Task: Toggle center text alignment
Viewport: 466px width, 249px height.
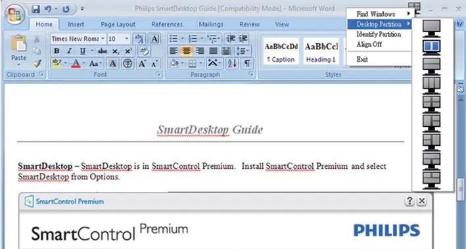Action: (x=186, y=51)
